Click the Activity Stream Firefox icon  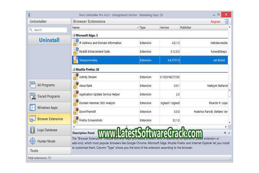click(x=76, y=77)
